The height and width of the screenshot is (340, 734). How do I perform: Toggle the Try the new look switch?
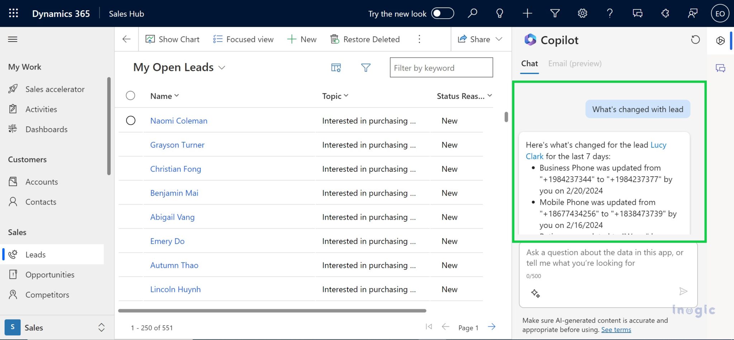point(442,13)
